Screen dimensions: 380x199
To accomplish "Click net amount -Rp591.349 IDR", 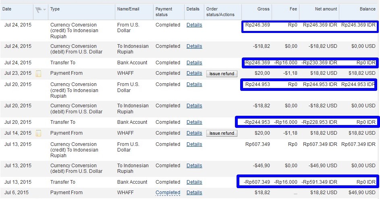I will pos(319,182).
